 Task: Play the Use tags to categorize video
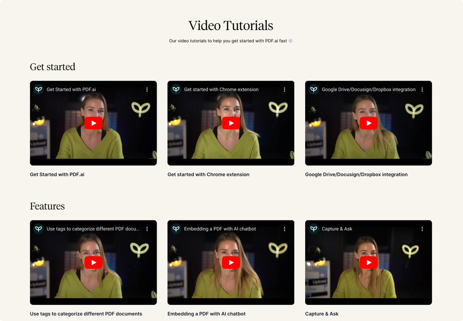[x=93, y=262]
